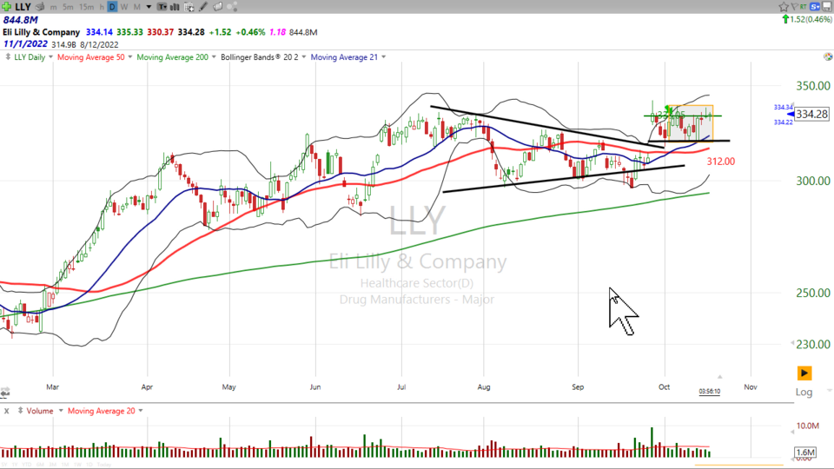
Task: Switch to weekly 'W' timeframe
Action: 123,7
